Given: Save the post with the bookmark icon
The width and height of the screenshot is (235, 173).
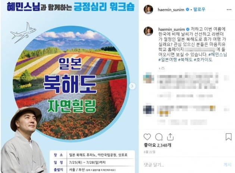Looking at the screenshot, I should click(229, 137).
